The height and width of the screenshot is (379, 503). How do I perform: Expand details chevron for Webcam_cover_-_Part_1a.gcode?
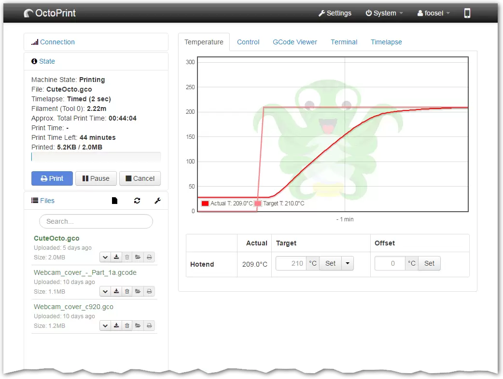tap(105, 291)
